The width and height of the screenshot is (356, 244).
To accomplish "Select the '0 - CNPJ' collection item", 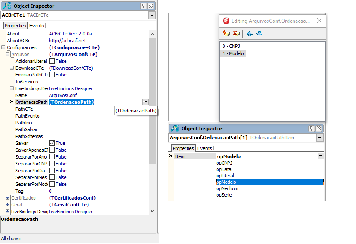I will click(x=231, y=46).
